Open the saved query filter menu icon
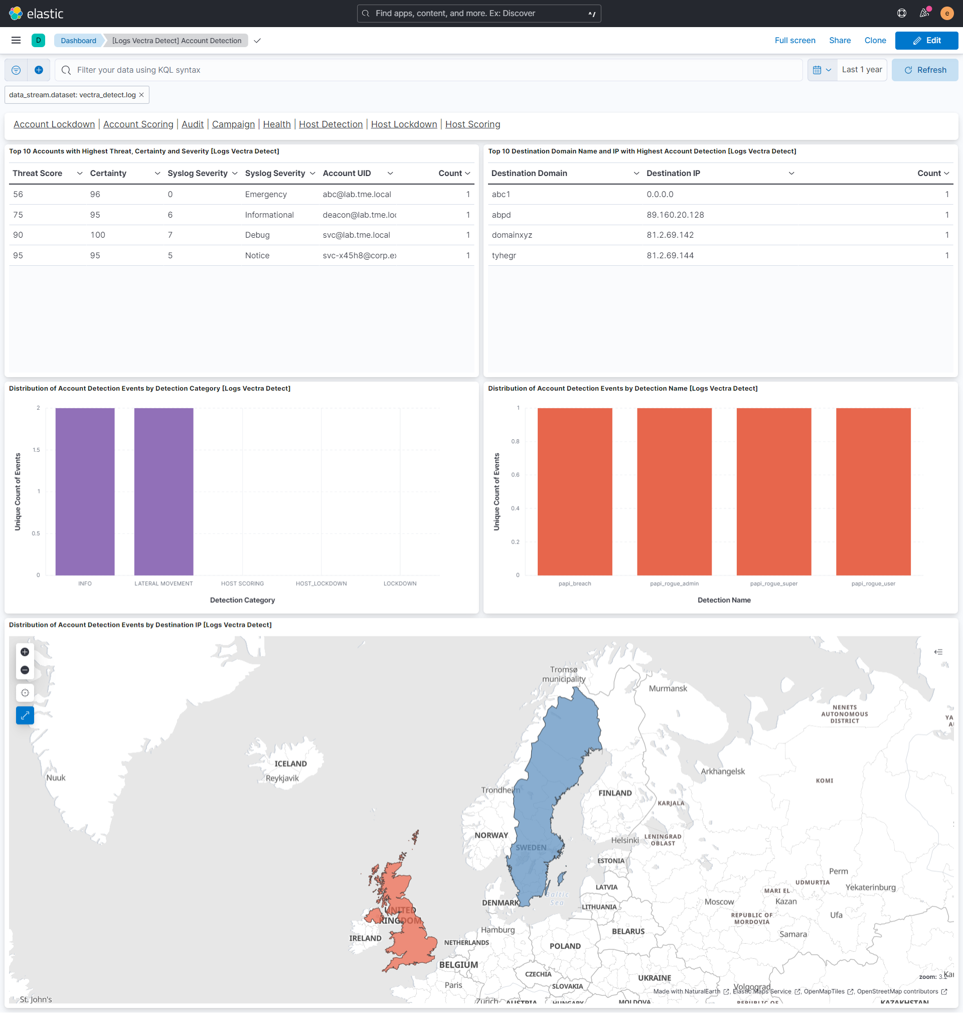Screen dimensions: 963x1013 pyautogui.click(x=16, y=70)
